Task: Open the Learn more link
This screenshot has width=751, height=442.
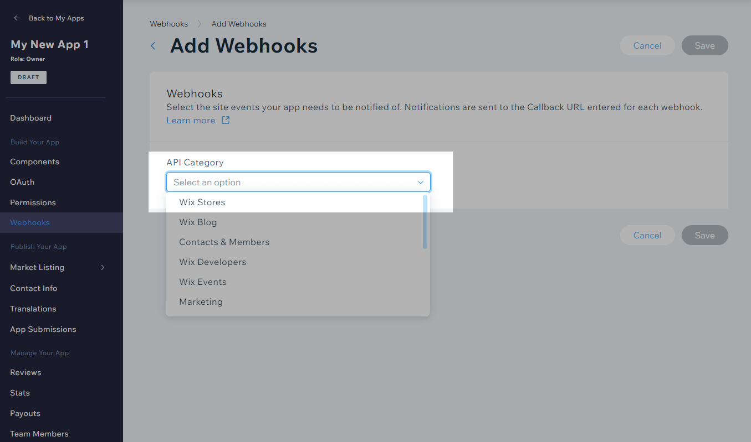Action: tap(191, 121)
